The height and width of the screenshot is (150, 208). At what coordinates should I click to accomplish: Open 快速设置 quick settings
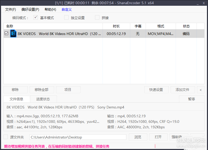(x=156, y=90)
